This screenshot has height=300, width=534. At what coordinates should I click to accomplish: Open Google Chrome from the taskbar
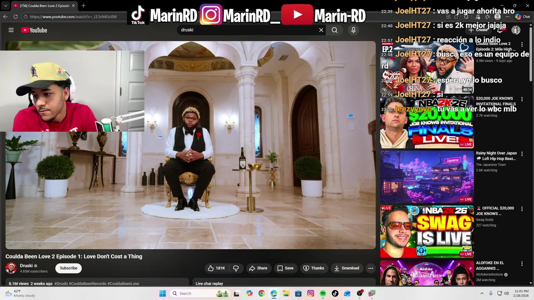[262, 293]
